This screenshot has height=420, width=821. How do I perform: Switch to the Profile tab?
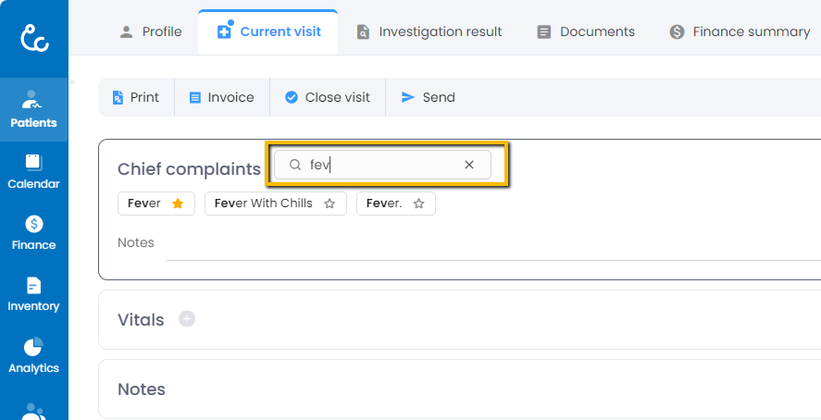(151, 31)
